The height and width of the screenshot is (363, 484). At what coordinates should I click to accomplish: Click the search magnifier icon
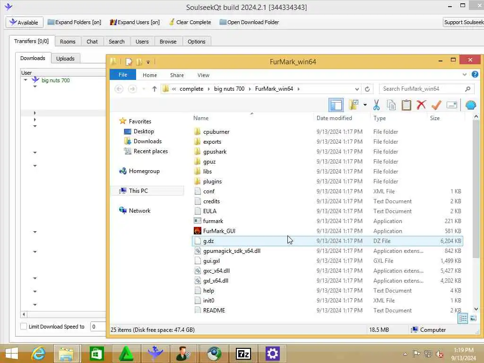tap(467, 89)
